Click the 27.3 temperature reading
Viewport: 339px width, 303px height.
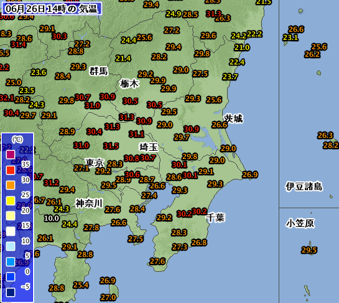point(180,247)
